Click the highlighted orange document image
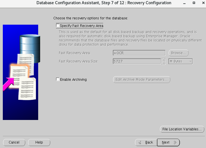 (x=19, y=71)
